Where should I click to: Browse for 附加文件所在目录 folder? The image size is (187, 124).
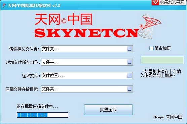click(x=129, y=62)
